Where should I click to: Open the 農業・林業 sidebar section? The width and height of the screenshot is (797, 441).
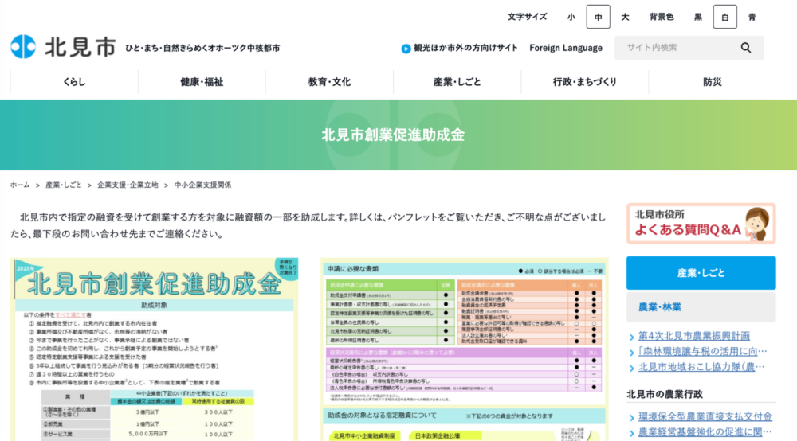(x=701, y=307)
